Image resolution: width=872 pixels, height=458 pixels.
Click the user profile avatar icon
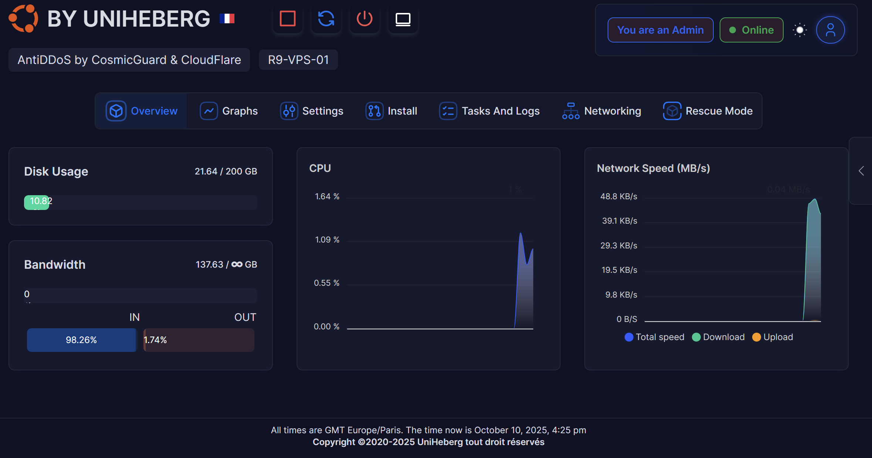[830, 30]
